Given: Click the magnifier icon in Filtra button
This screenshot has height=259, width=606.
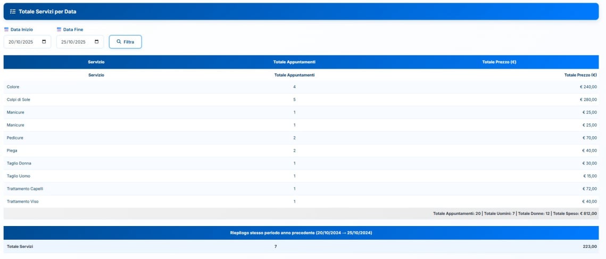Looking at the screenshot, I should [x=119, y=41].
